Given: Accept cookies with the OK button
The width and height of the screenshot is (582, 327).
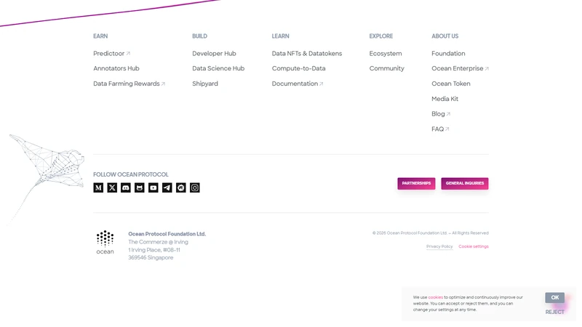Looking at the screenshot, I should (x=555, y=297).
